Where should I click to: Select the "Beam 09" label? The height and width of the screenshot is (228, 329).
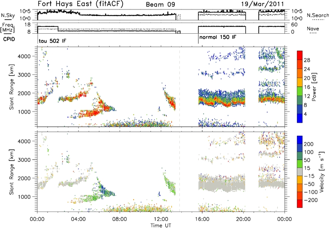click(x=160, y=5)
